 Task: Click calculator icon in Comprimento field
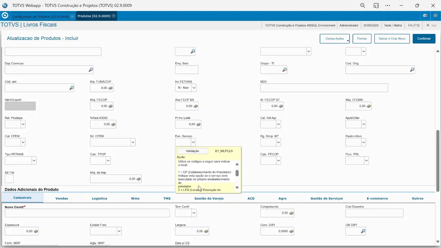coord(291,213)
